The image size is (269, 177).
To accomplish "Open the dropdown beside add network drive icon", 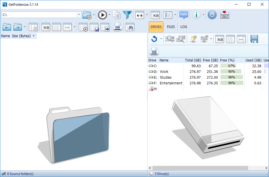I will (x=211, y=39).
